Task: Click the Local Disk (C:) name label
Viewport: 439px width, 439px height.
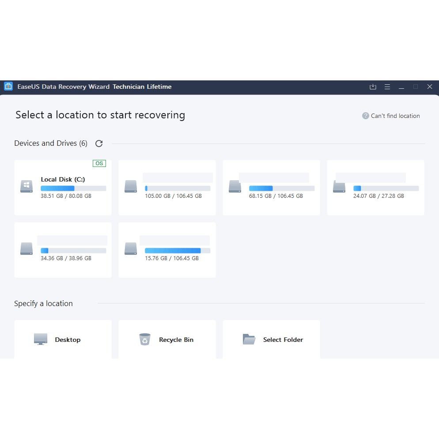Action: point(63,179)
